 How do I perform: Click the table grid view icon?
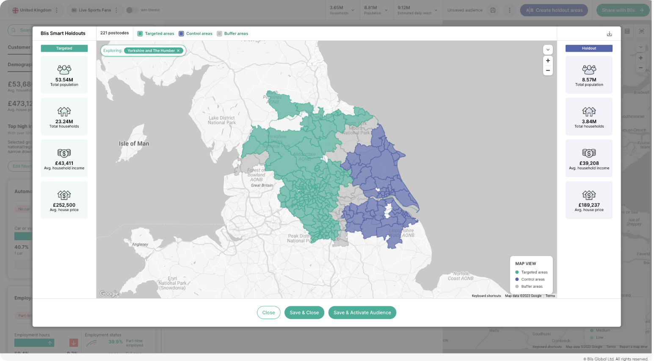pos(627,31)
